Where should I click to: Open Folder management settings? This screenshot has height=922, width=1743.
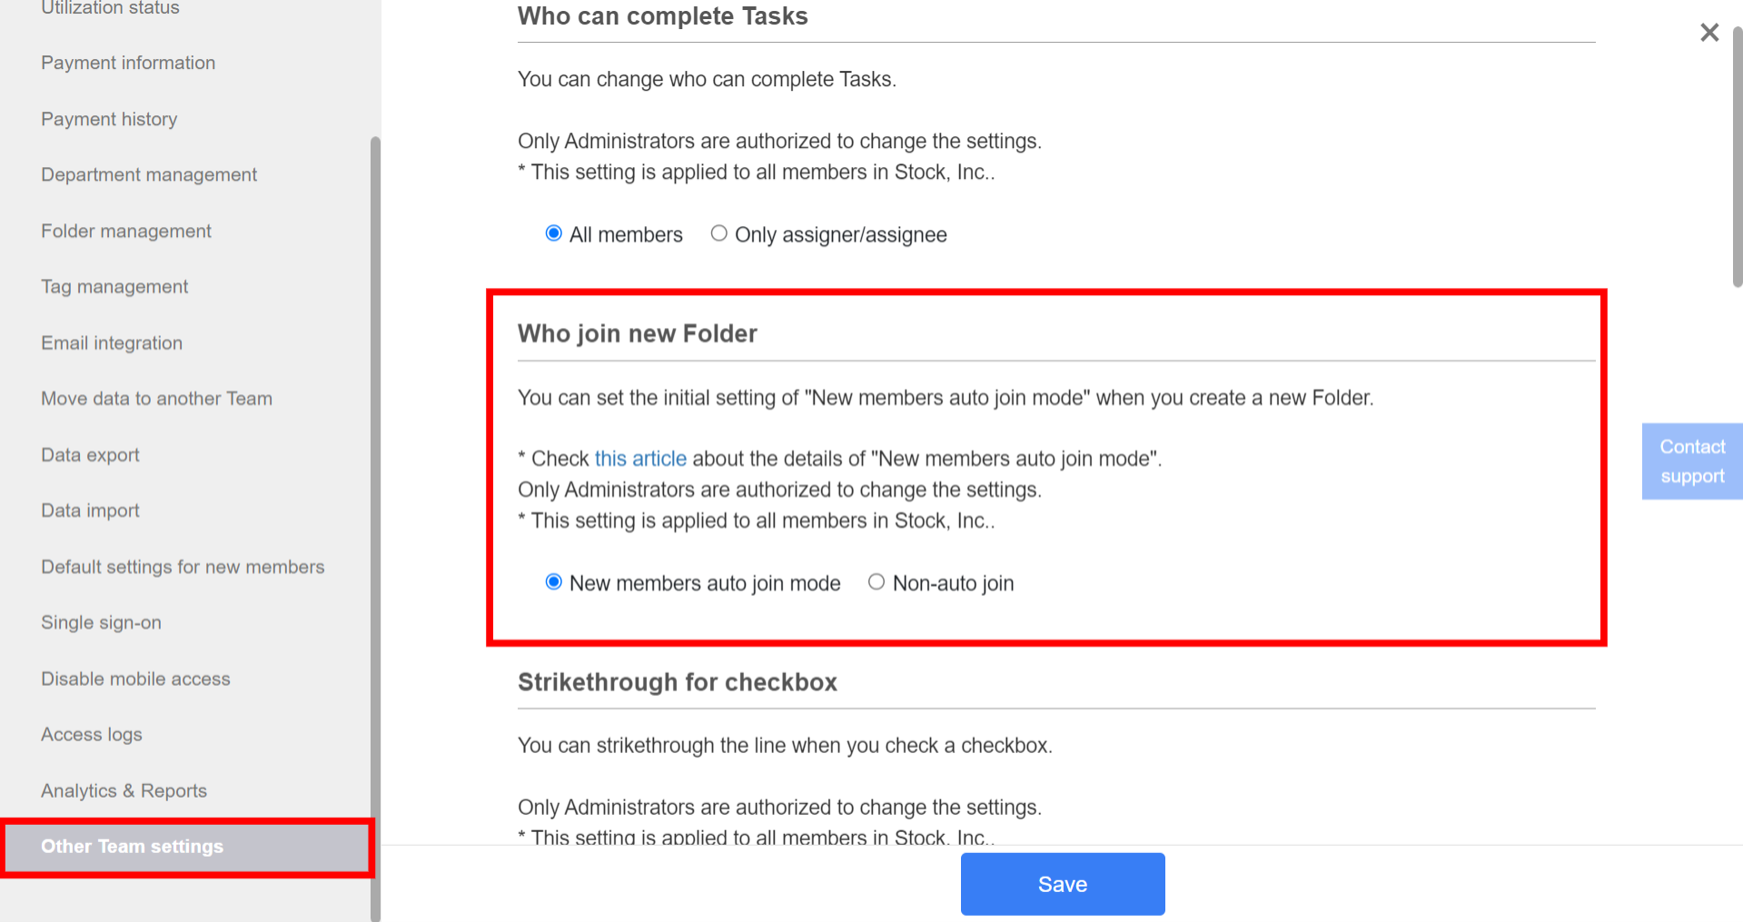pyautogui.click(x=125, y=231)
